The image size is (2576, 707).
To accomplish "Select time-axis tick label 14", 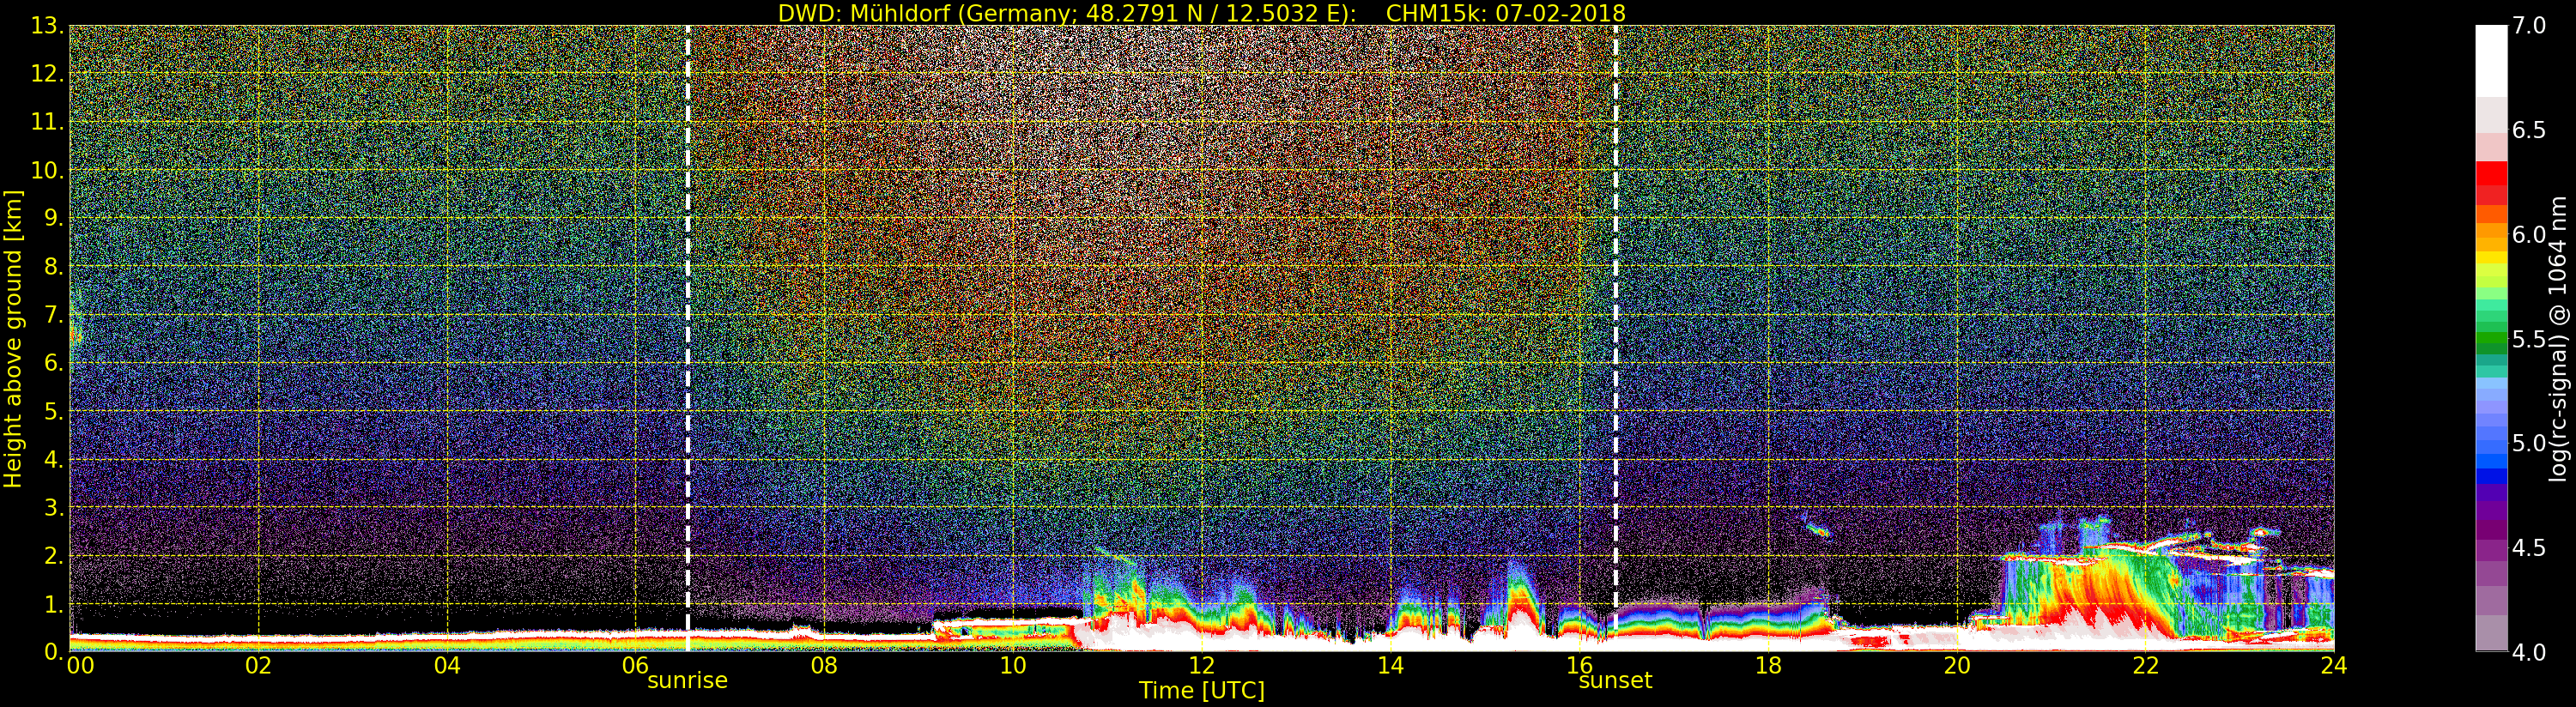I will pyautogui.click(x=1390, y=666).
